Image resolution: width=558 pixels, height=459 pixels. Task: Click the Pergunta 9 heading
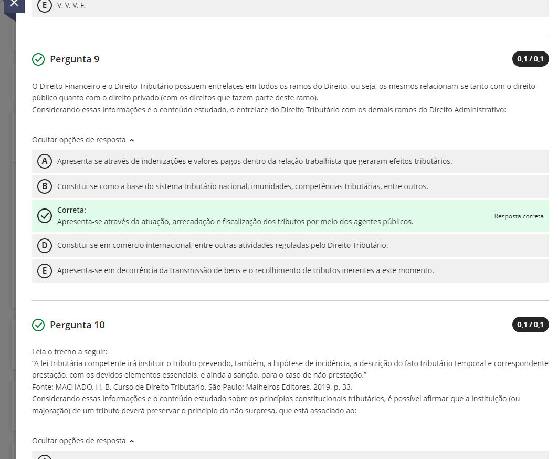[75, 59]
